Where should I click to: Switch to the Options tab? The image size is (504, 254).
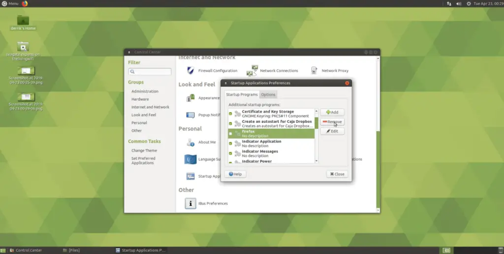tap(268, 95)
